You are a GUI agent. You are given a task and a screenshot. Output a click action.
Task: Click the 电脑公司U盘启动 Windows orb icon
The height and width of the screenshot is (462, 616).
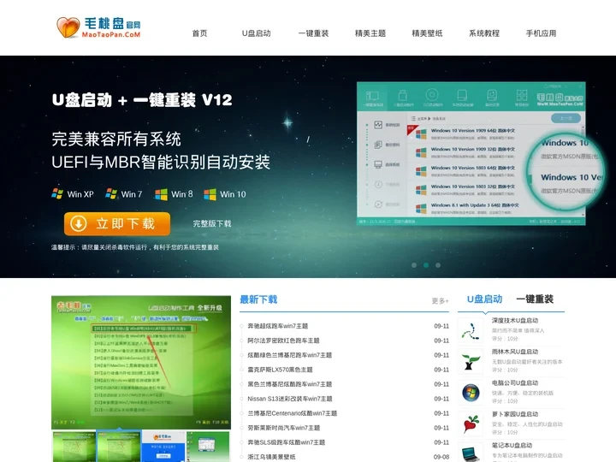point(471,393)
